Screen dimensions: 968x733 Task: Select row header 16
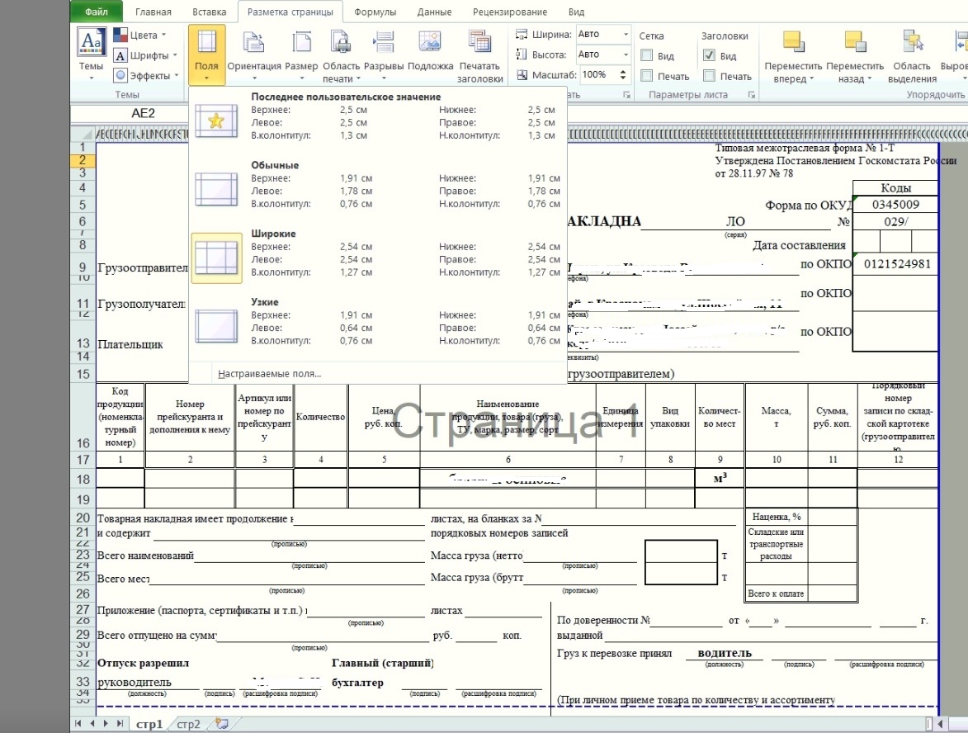[x=83, y=416]
